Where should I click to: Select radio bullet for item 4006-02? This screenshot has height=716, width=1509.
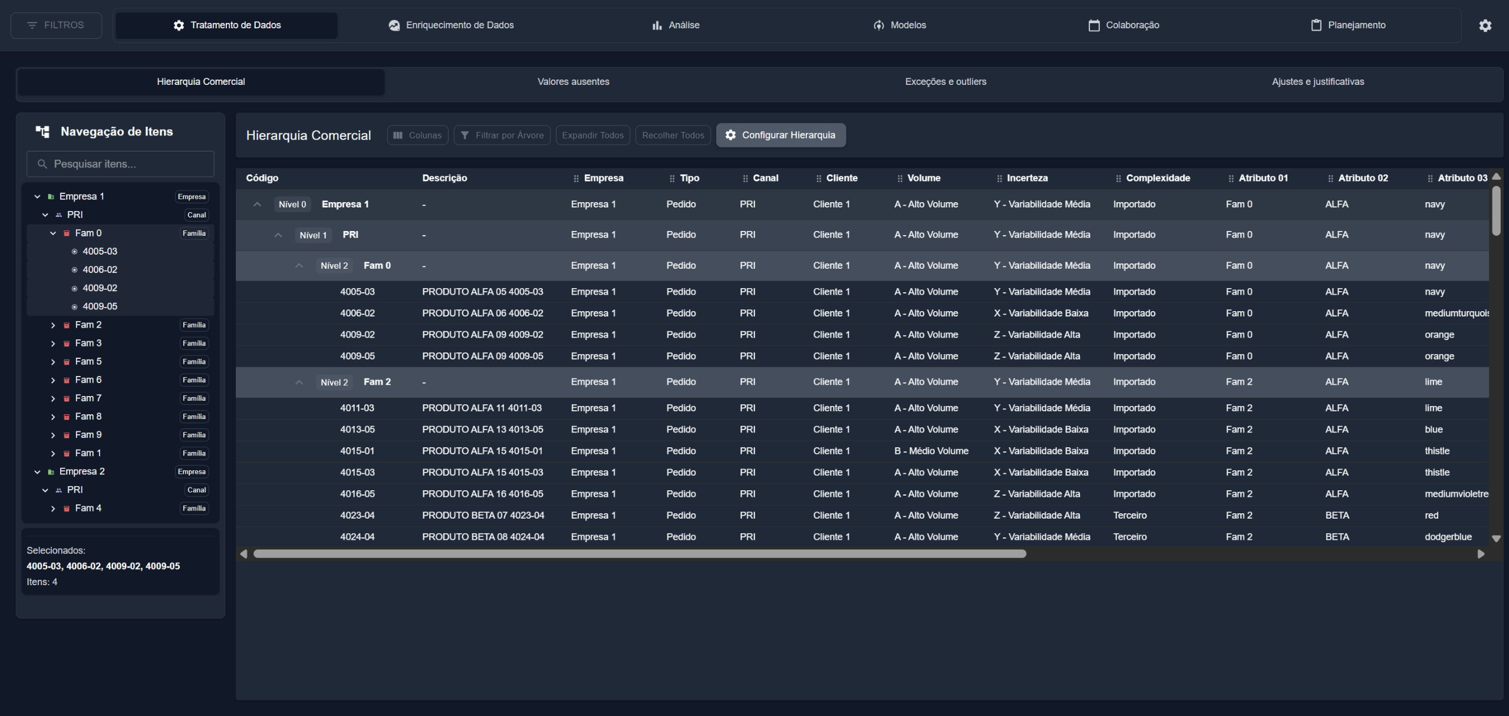tap(74, 270)
